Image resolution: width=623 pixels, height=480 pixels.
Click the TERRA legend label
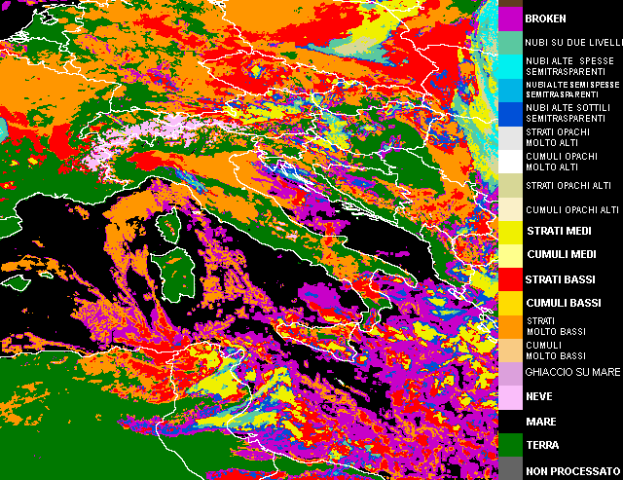[x=542, y=445]
